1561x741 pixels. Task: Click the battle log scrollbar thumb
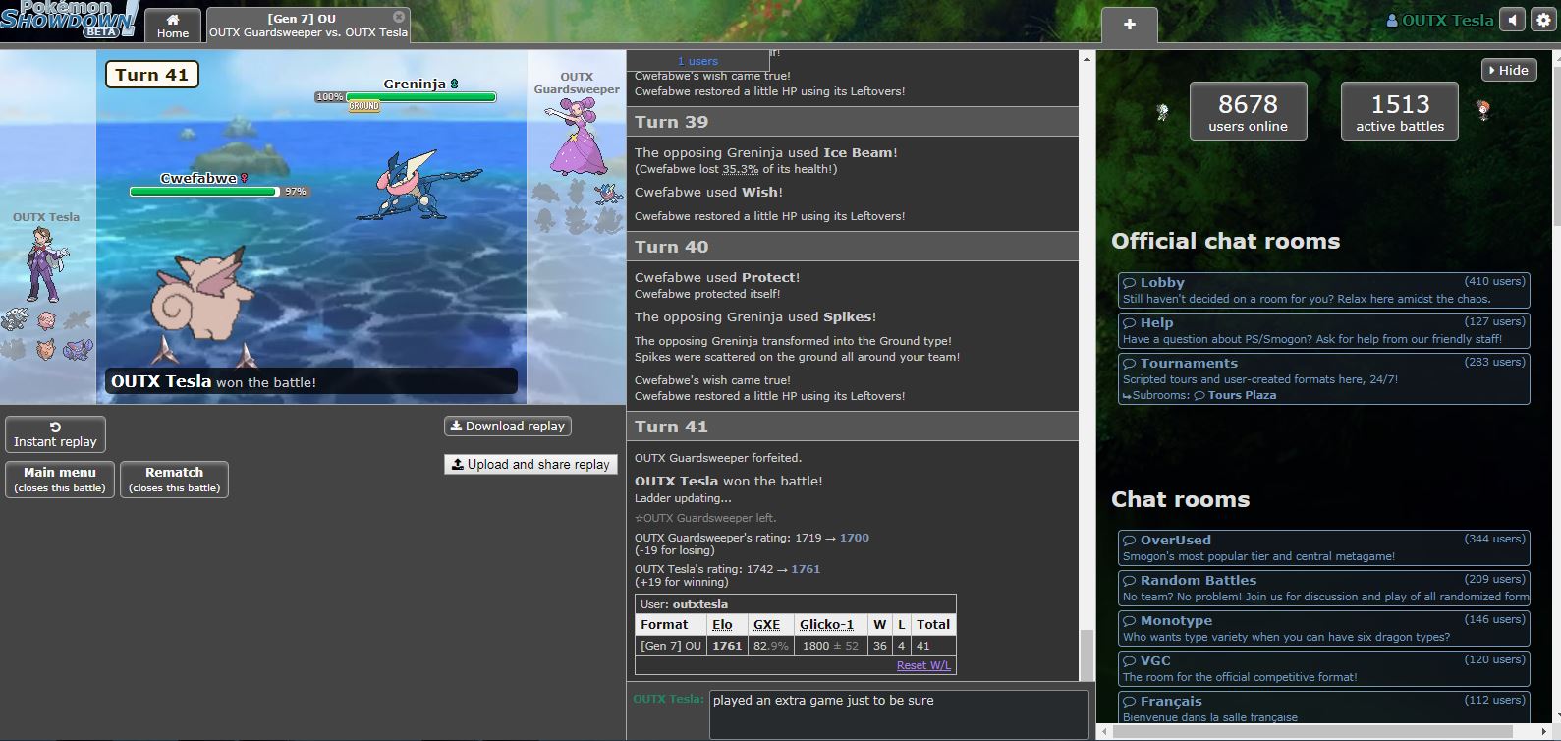tap(1087, 655)
